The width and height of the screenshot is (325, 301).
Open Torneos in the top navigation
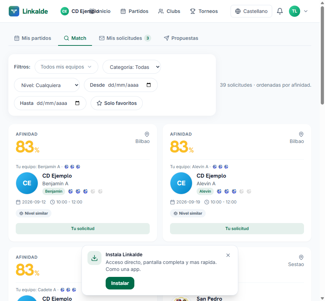coord(204,11)
